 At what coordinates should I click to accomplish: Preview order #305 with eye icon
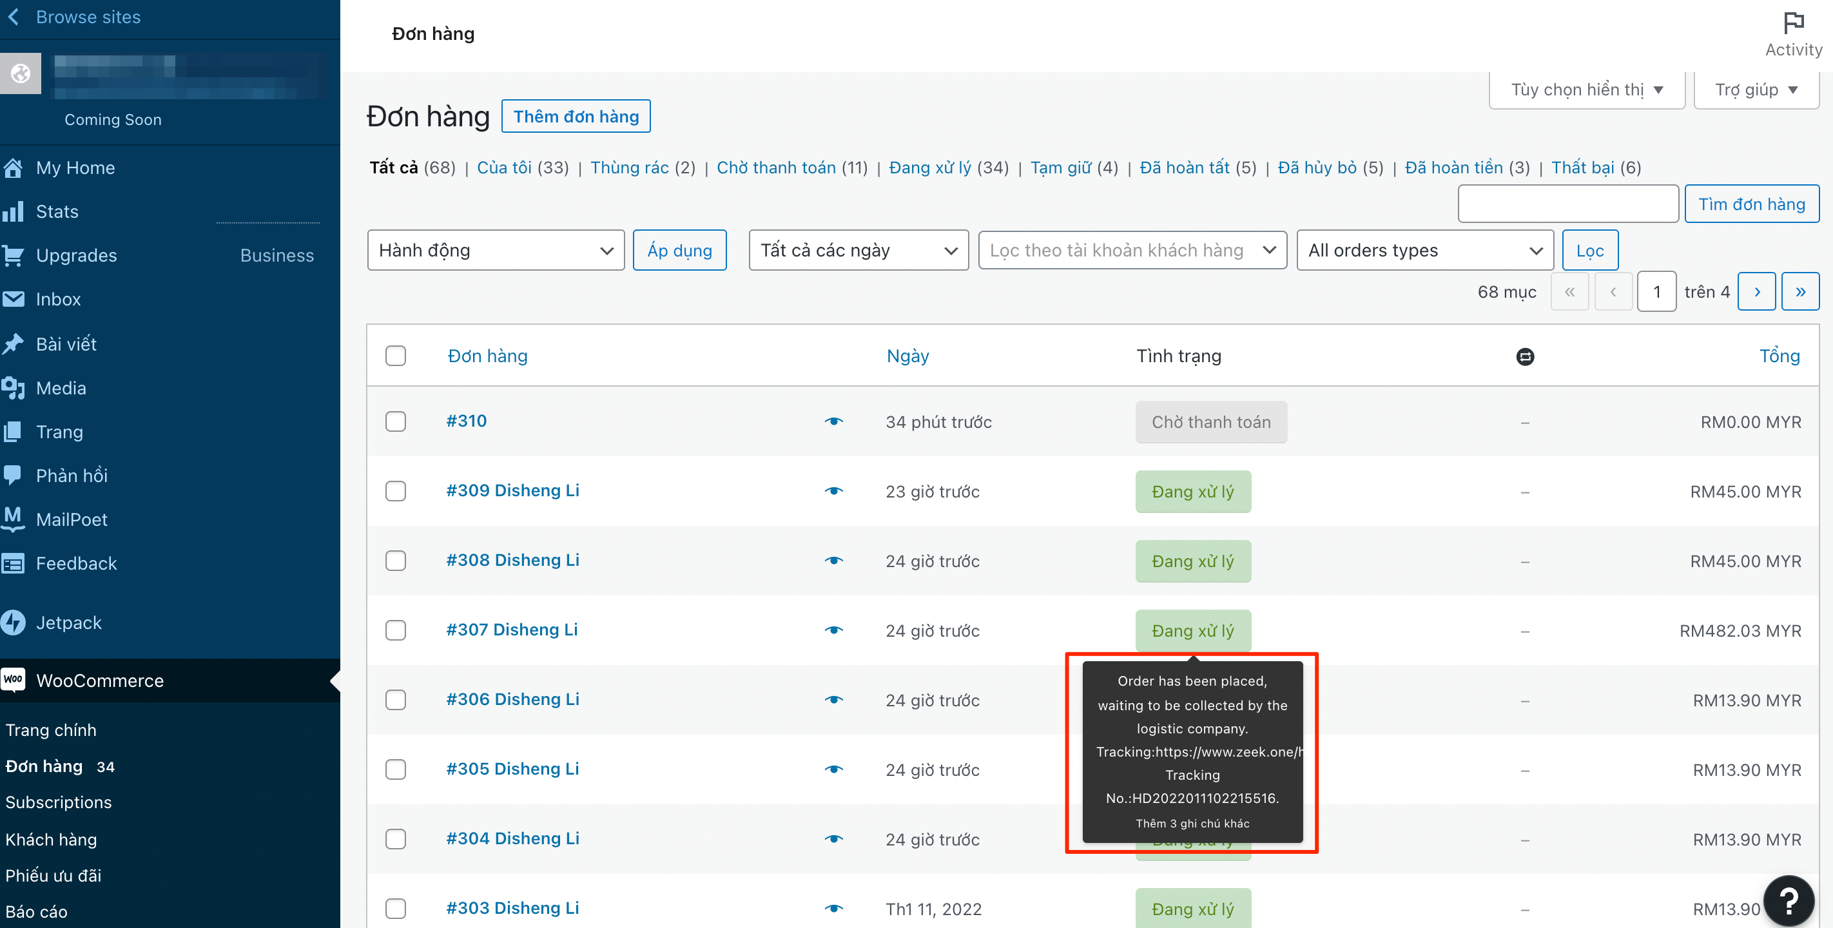[834, 769]
